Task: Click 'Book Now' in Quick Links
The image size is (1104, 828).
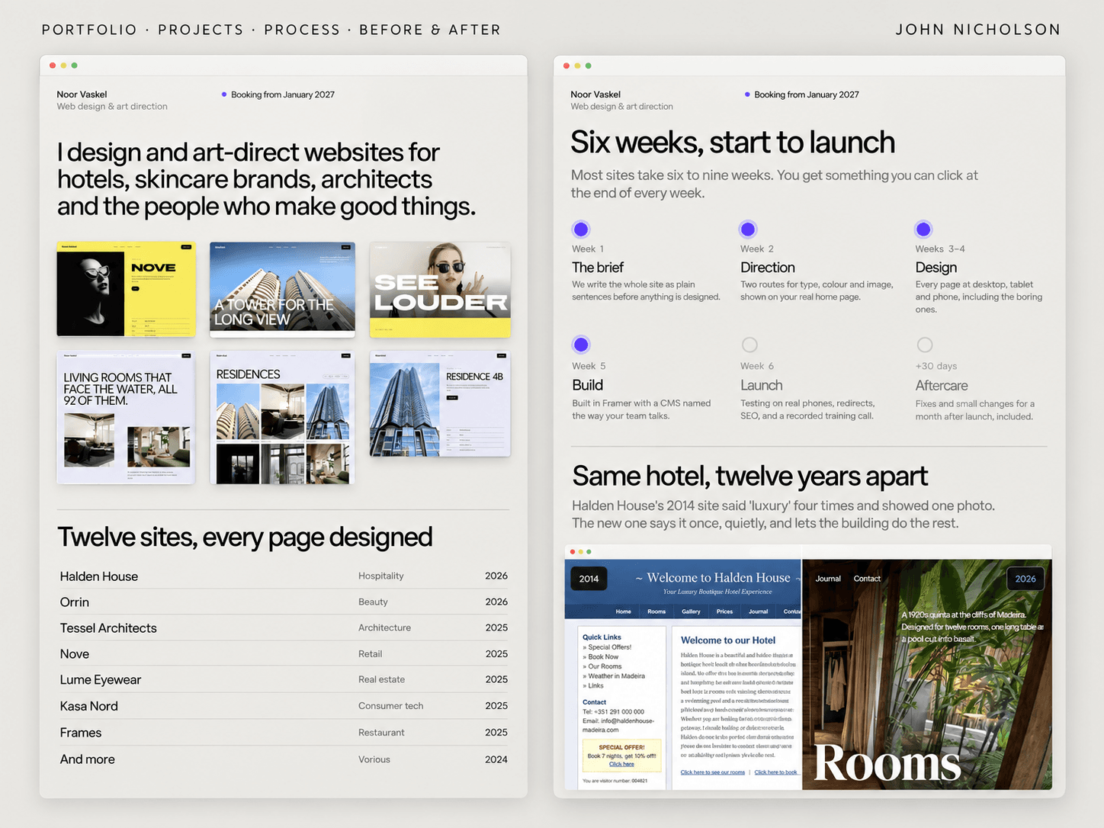Action: (603, 657)
